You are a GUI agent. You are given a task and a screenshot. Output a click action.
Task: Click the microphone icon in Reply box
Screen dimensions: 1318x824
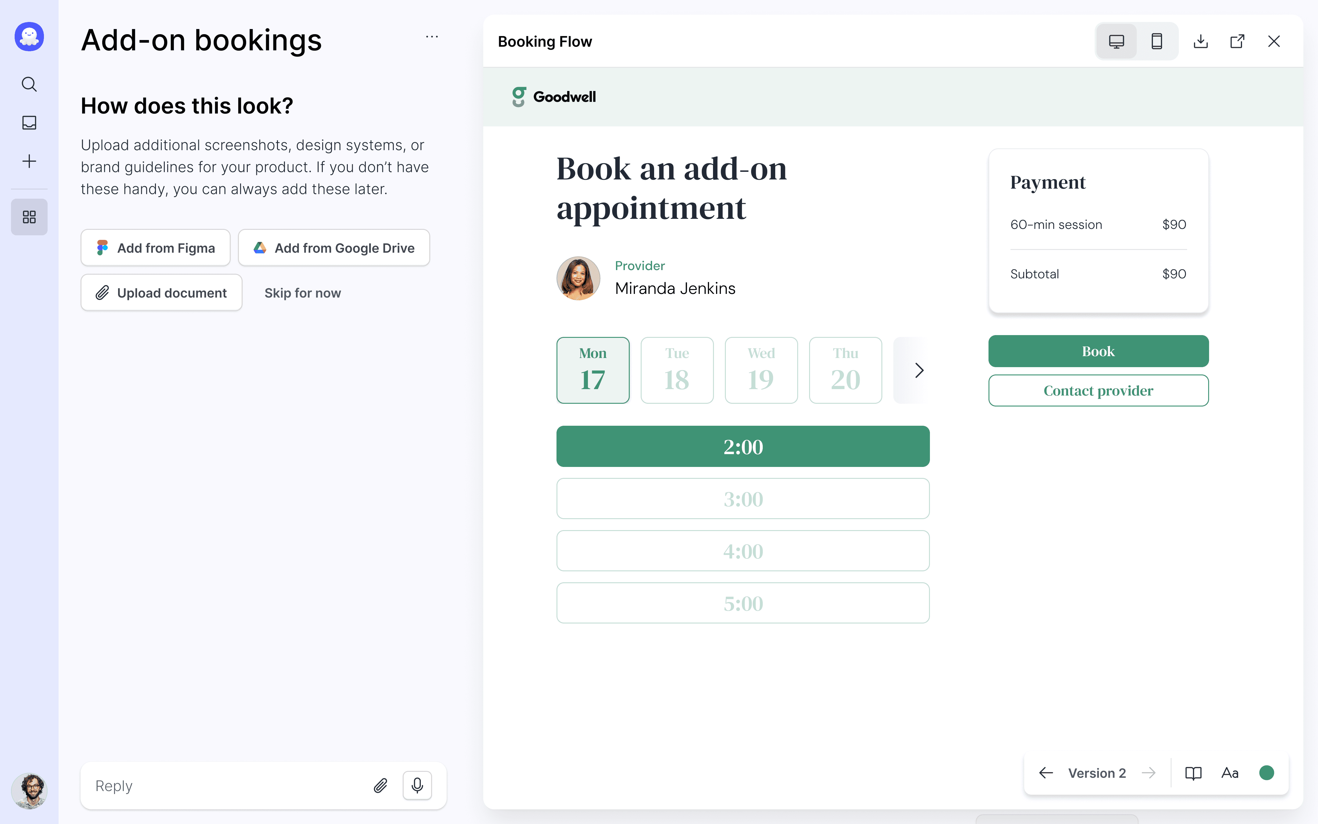[417, 785]
